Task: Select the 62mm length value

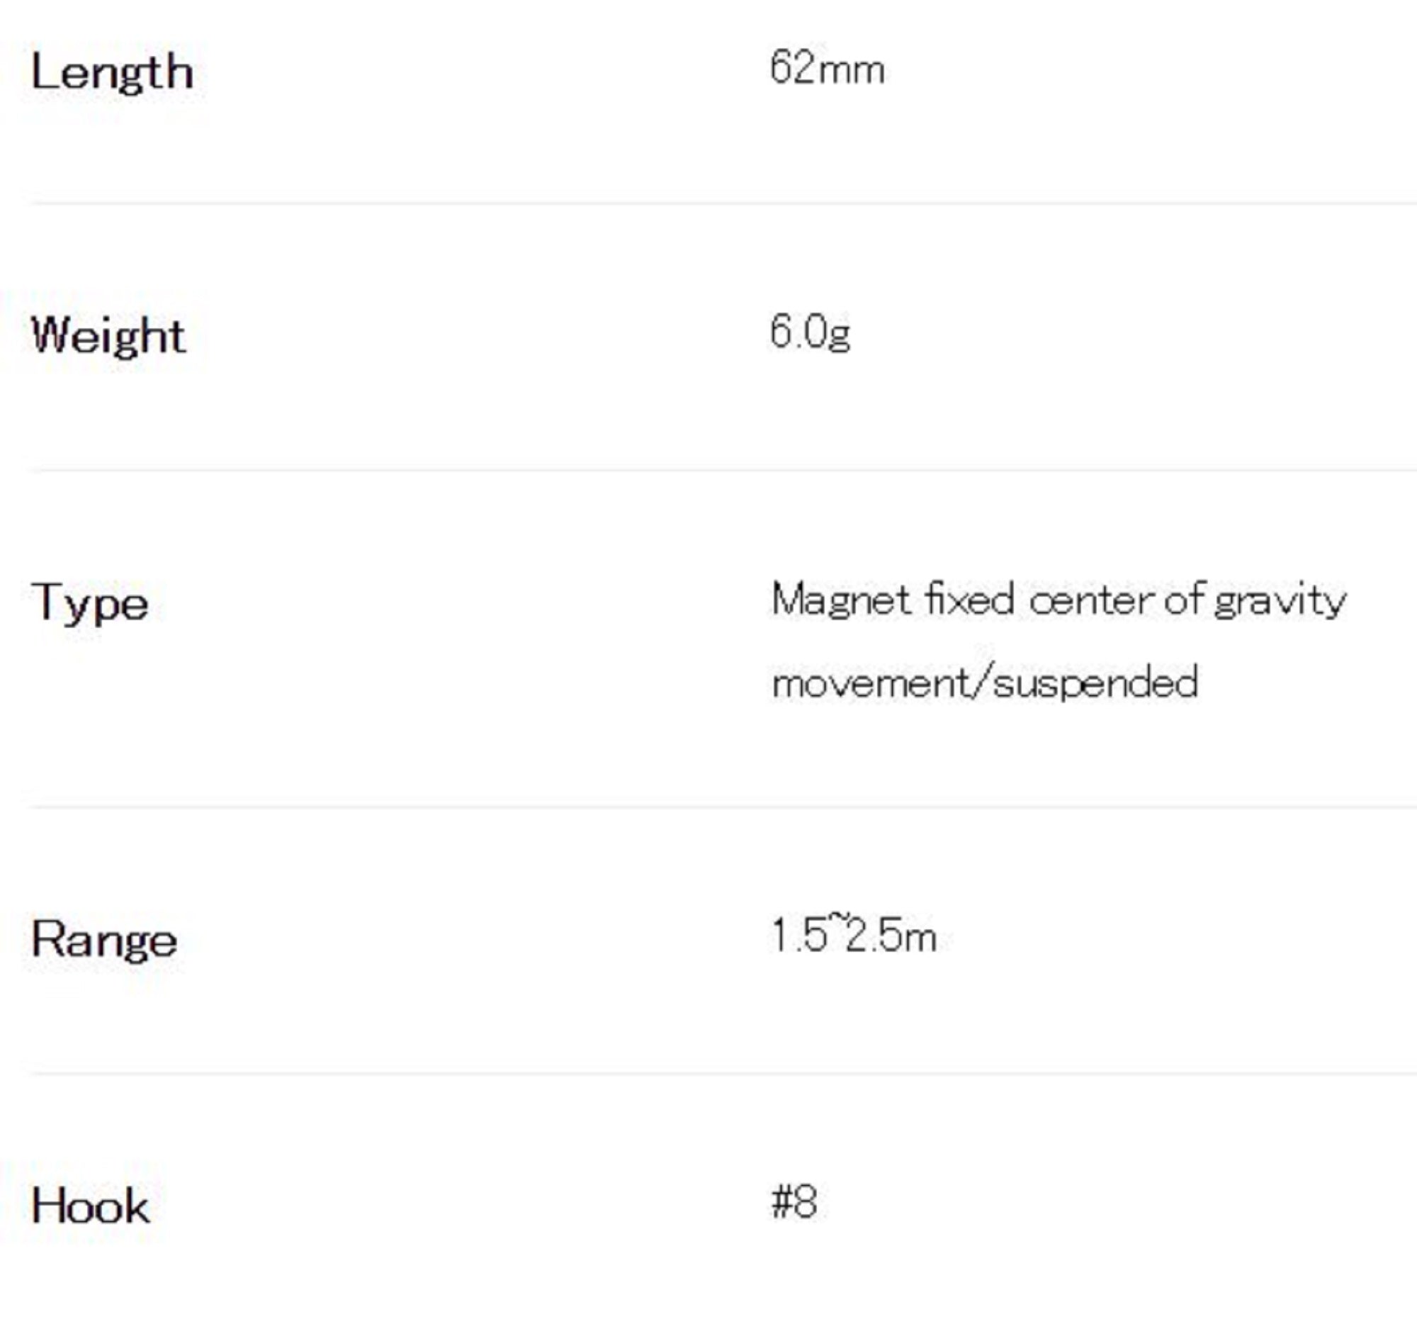Action: click(x=827, y=69)
